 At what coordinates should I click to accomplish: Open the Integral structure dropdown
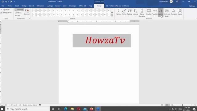(x=135, y=13)
